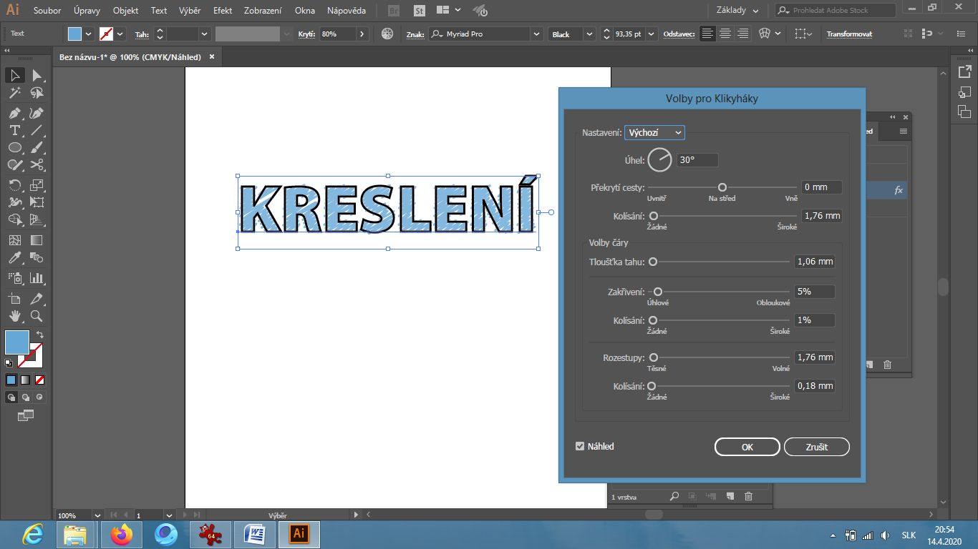Confirm scribble settings with OK

pyautogui.click(x=747, y=446)
